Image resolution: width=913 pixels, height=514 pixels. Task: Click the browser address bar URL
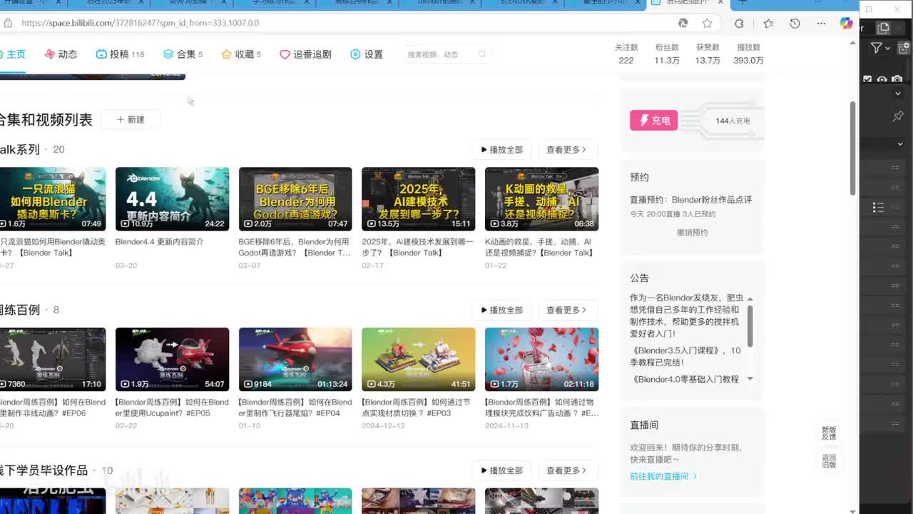click(141, 23)
